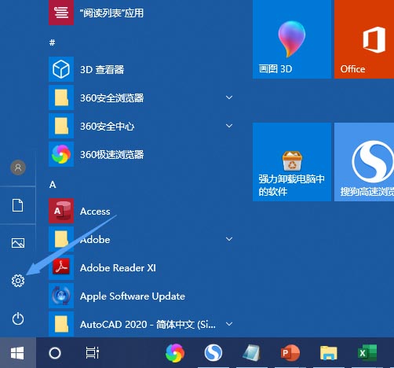Open the Documents icon in Start sidebar
This screenshot has height=368, width=394.
(x=17, y=205)
